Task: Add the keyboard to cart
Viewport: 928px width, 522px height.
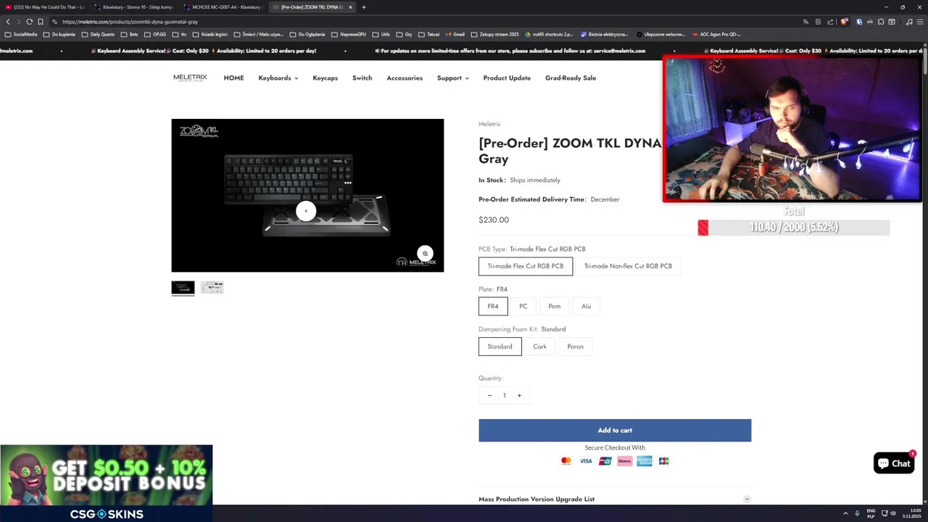Action: pyautogui.click(x=615, y=430)
